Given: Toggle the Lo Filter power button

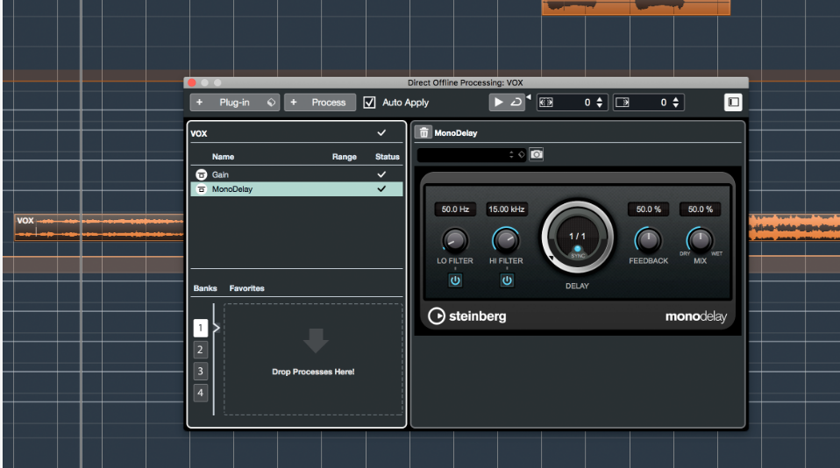Looking at the screenshot, I should (455, 280).
